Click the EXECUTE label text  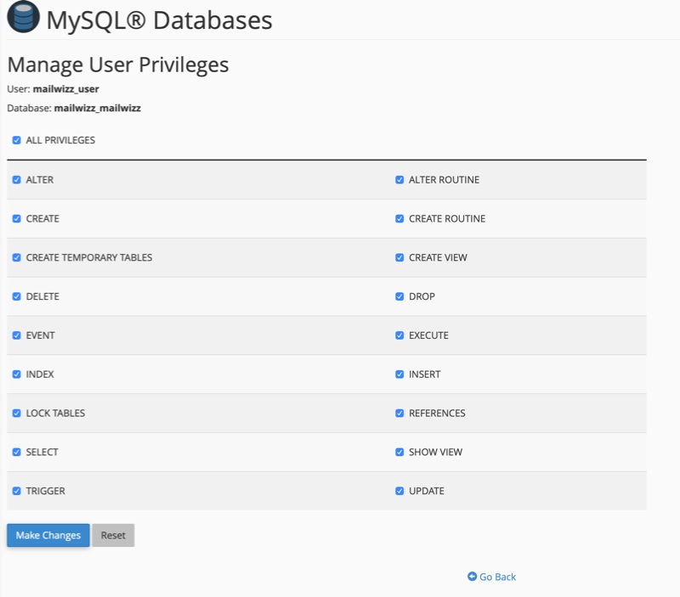point(428,335)
